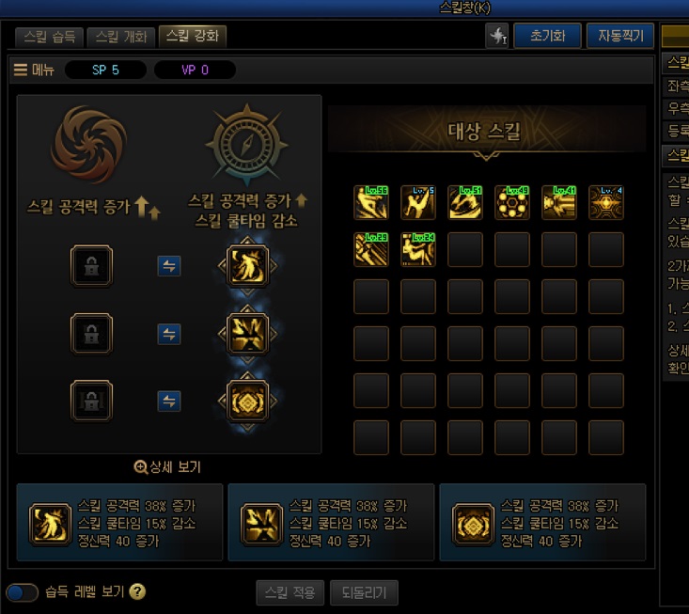Select the Lv.56 target skill icon
The image size is (689, 614).
(371, 202)
